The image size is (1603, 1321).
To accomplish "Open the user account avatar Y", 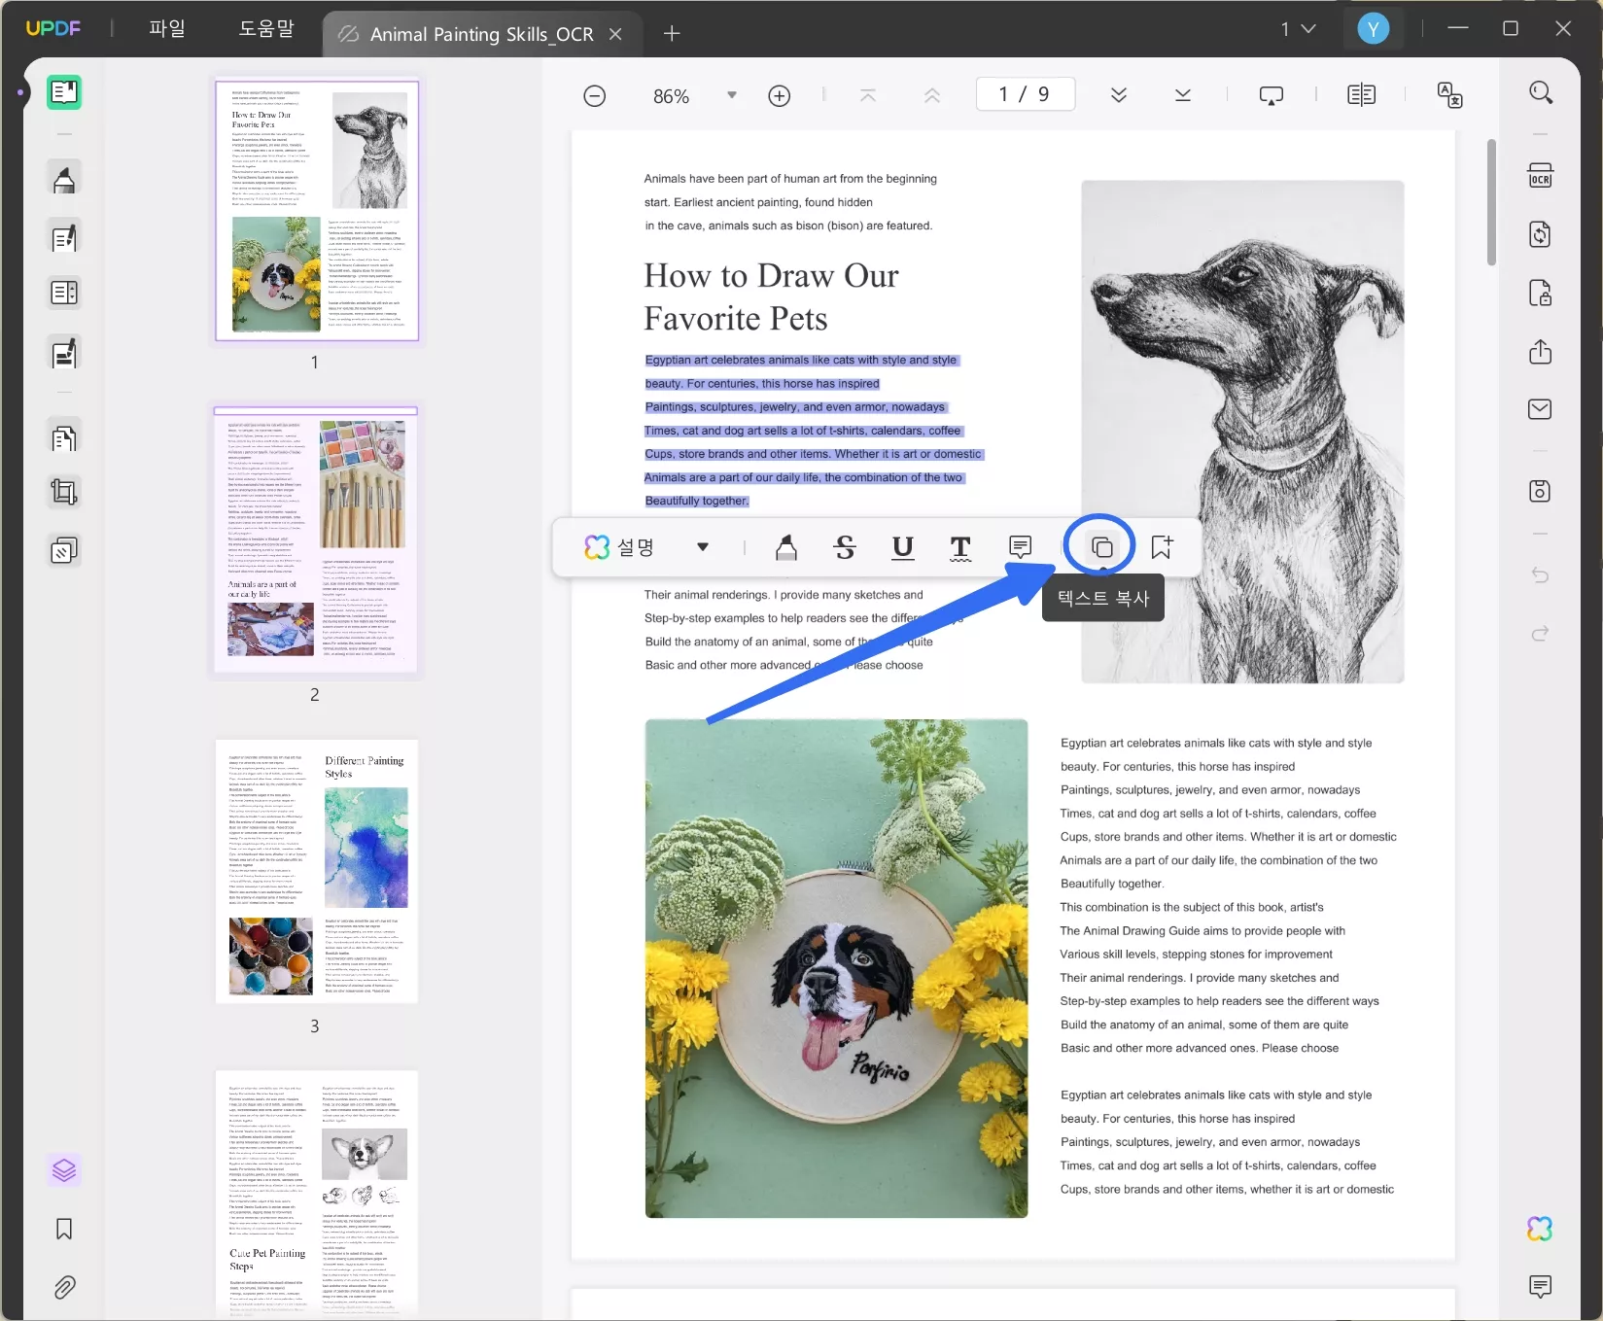I will [1373, 29].
